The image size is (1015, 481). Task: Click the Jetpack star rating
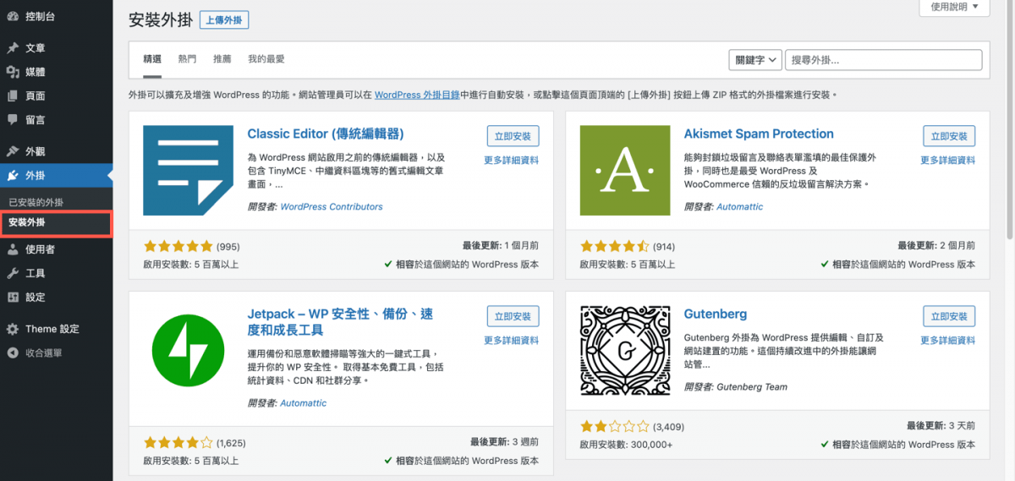[x=178, y=442]
